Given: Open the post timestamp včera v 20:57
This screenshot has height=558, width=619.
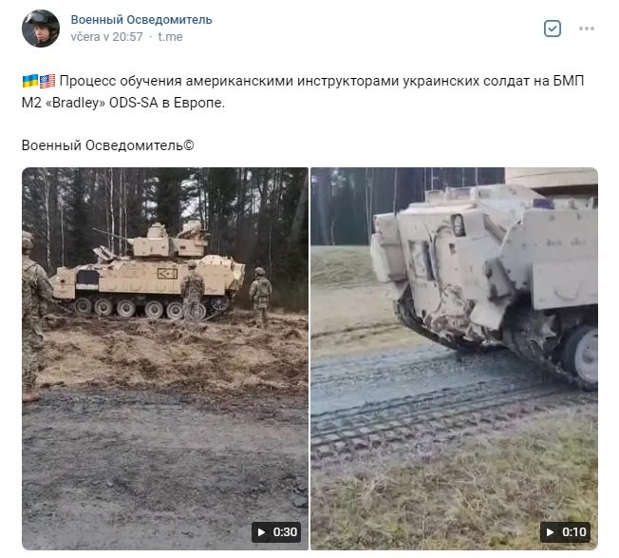Looking at the screenshot, I should [x=106, y=37].
